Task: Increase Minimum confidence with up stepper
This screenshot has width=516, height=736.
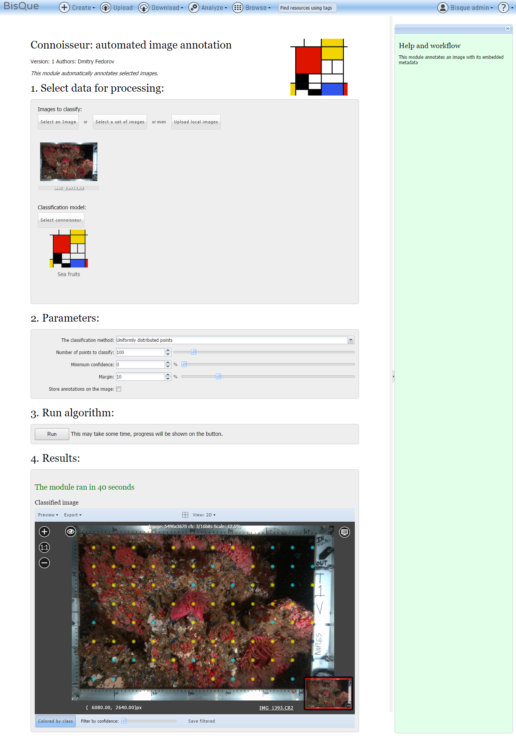Action: click(x=168, y=362)
